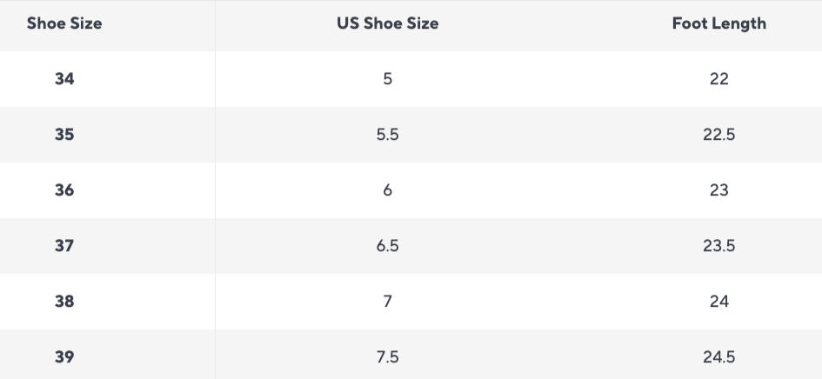Viewport: 822px width, 379px height.
Task: Click US shoe size 5.5 value
Action: pos(387,135)
